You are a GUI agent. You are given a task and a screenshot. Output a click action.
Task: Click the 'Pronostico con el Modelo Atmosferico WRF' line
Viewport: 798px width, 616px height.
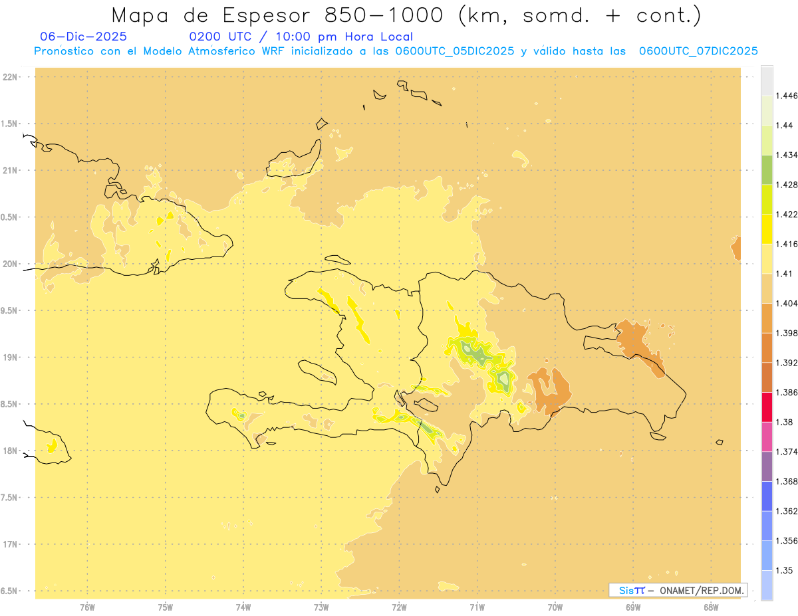click(396, 51)
